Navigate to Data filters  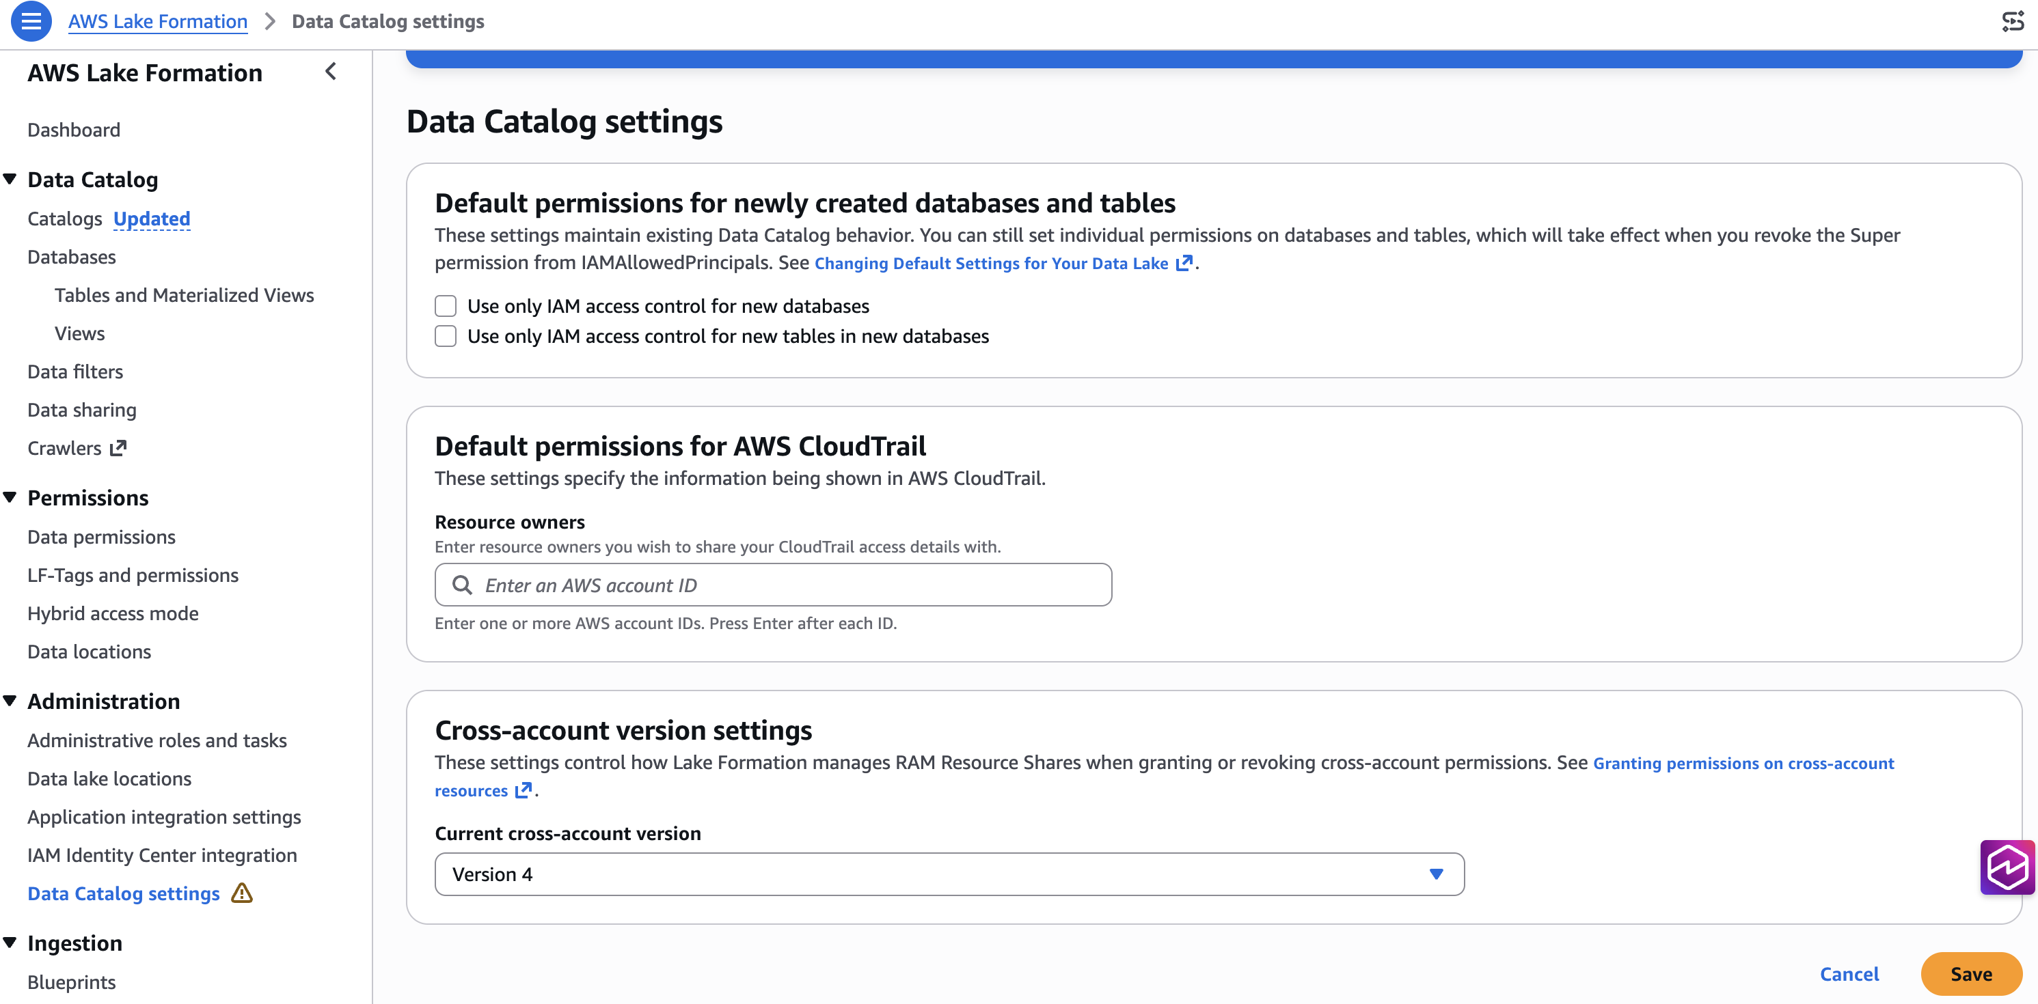point(75,372)
